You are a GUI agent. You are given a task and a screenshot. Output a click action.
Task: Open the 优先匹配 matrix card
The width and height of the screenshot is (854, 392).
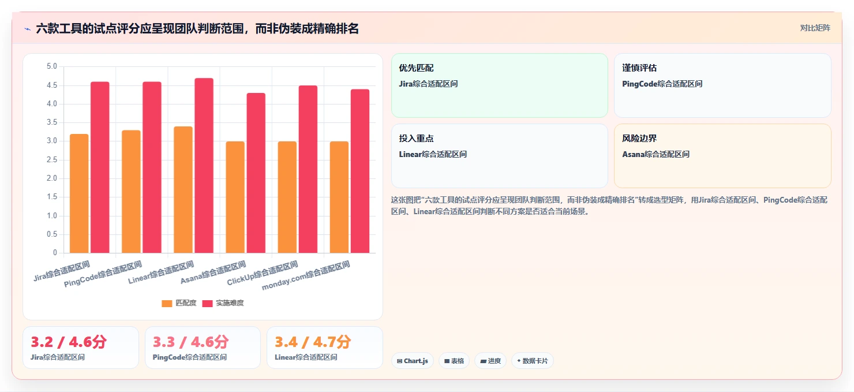500,85
